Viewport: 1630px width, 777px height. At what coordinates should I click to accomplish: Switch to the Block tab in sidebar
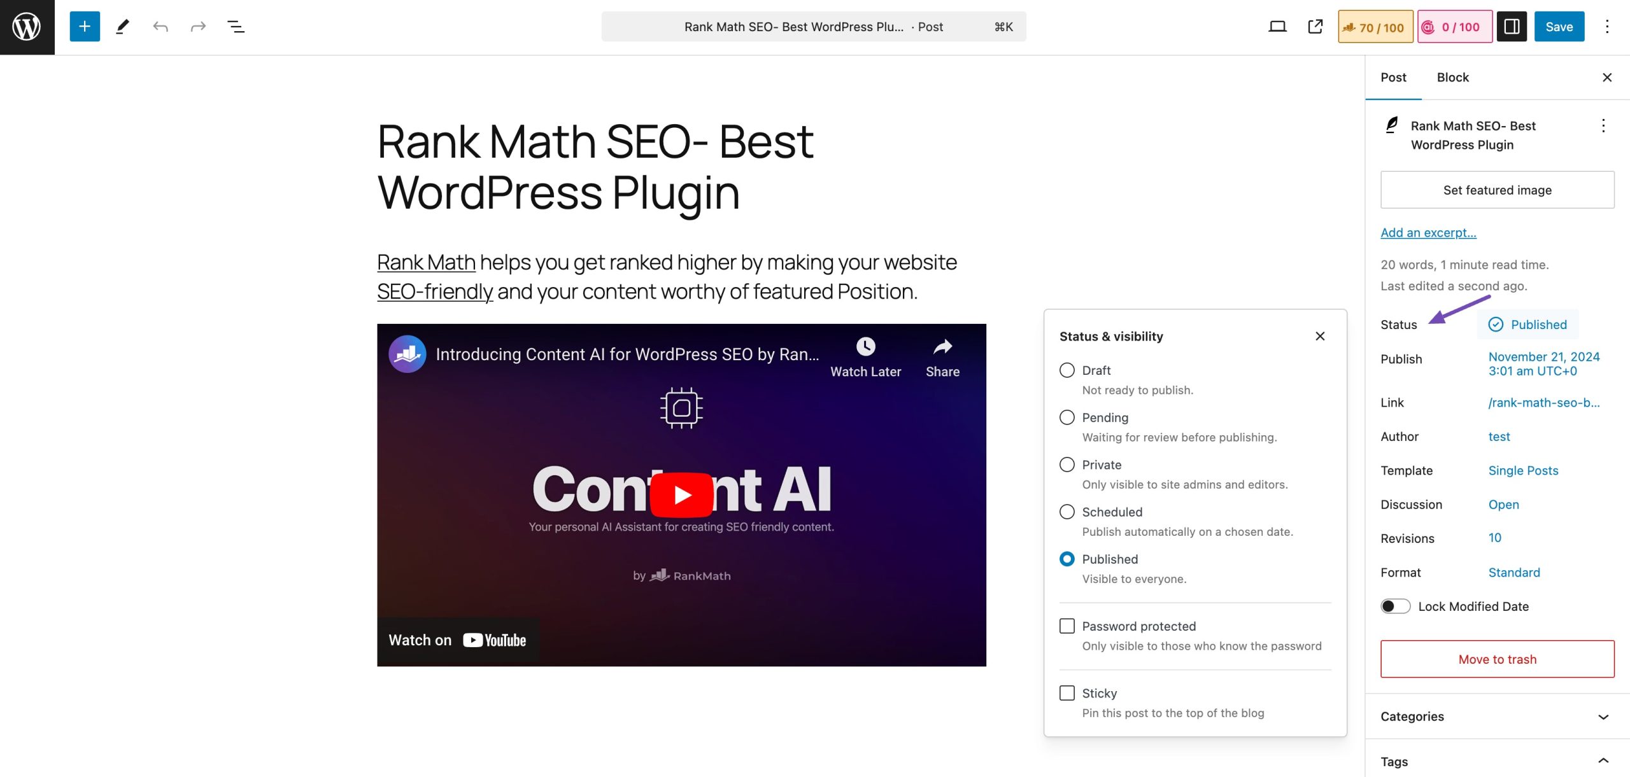pos(1452,77)
